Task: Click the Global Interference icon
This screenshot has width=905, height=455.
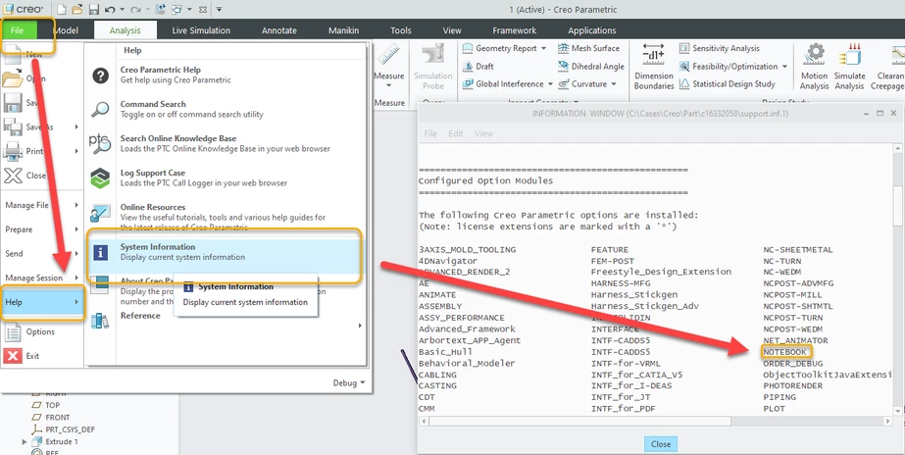Action: click(468, 84)
